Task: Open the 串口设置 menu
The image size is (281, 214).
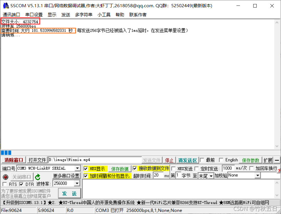Action: (x=33, y=15)
